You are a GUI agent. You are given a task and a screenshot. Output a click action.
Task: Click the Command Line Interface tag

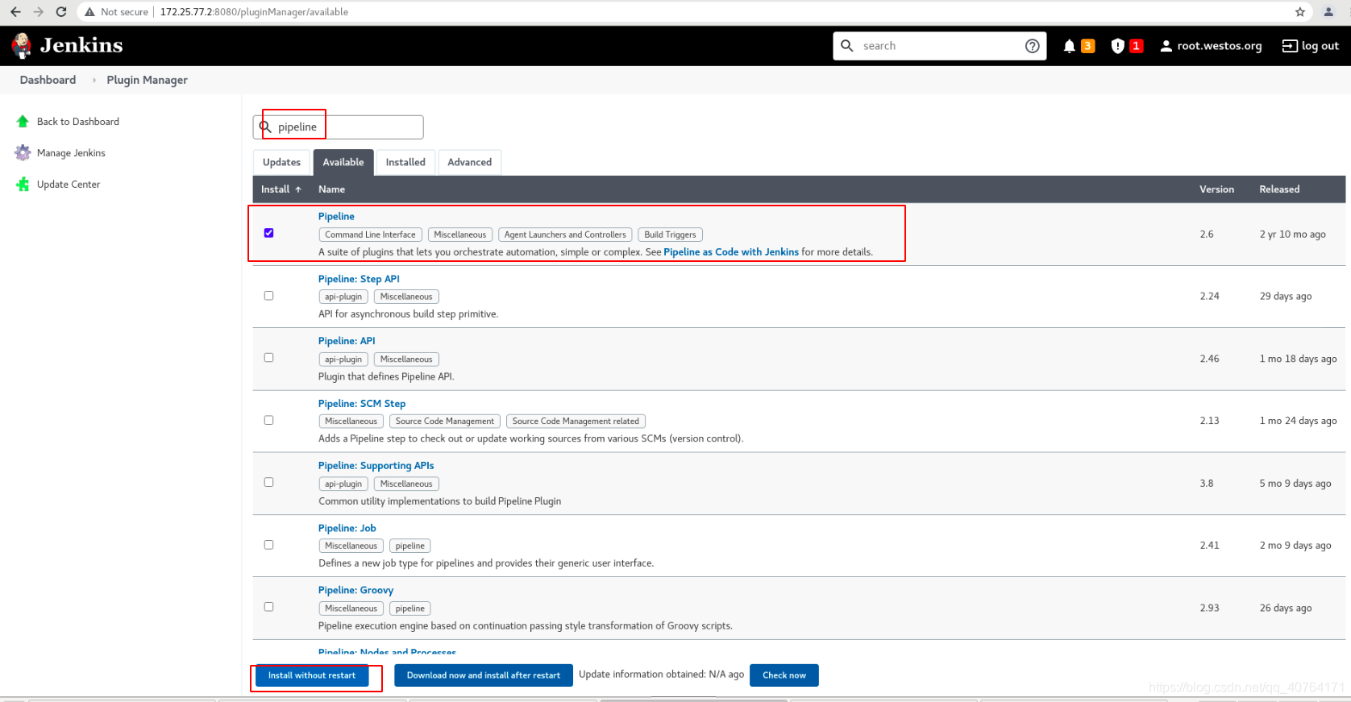[x=370, y=235]
